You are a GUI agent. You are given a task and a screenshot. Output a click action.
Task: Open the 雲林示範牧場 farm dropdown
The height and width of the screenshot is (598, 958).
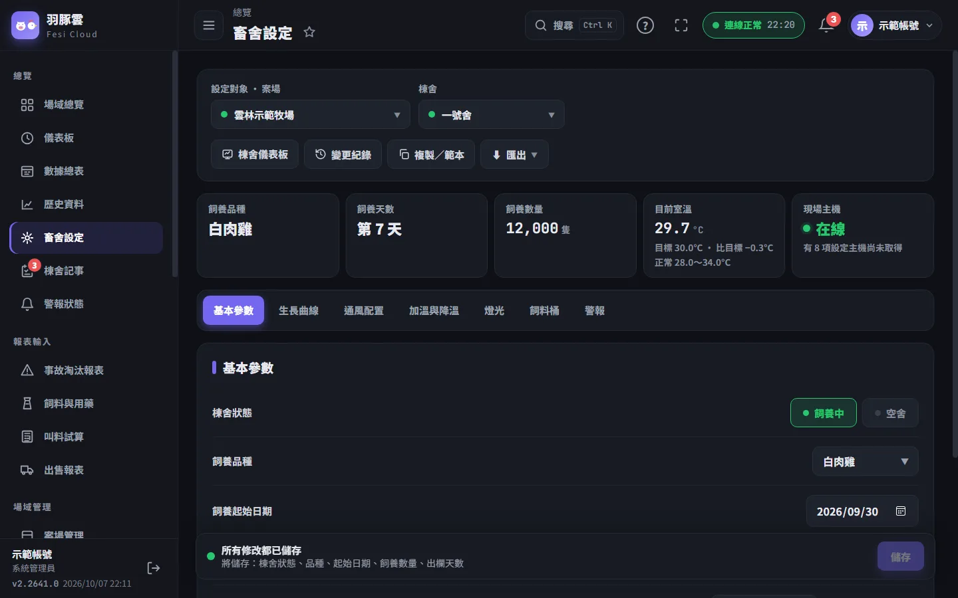click(x=311, y=115)
